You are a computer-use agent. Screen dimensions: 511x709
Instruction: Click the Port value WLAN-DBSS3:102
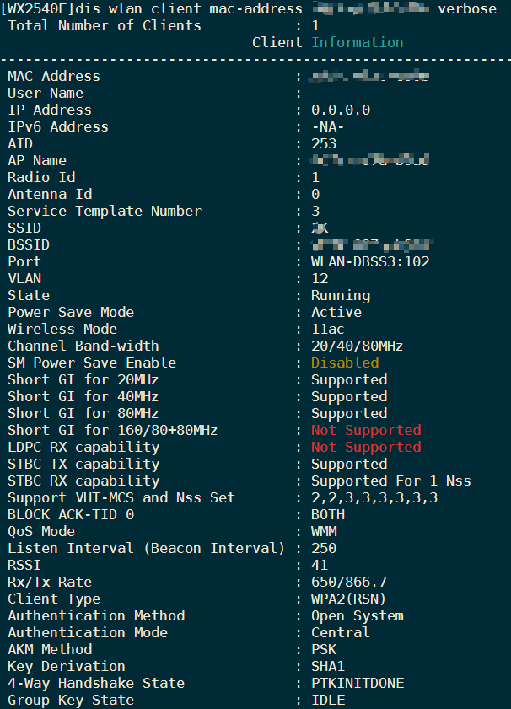coord(370,261)
